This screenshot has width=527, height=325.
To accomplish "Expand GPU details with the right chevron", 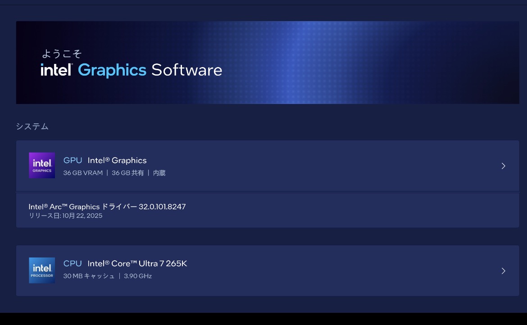I will (x=504, y=166).
